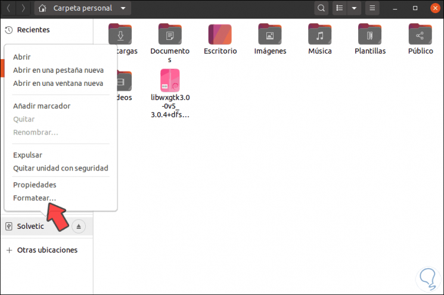Image resolution: width=444 pixels, height=295 pixels.
Task: Select Expulsar in context menu
Action: click(27, 155)
